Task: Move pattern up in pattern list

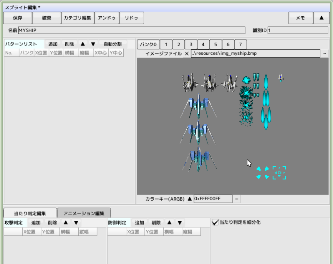Action: click(83, 44)
